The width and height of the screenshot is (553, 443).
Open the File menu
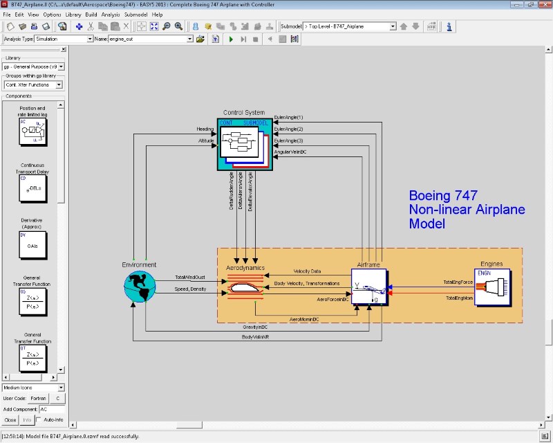[x=7, y=15]
